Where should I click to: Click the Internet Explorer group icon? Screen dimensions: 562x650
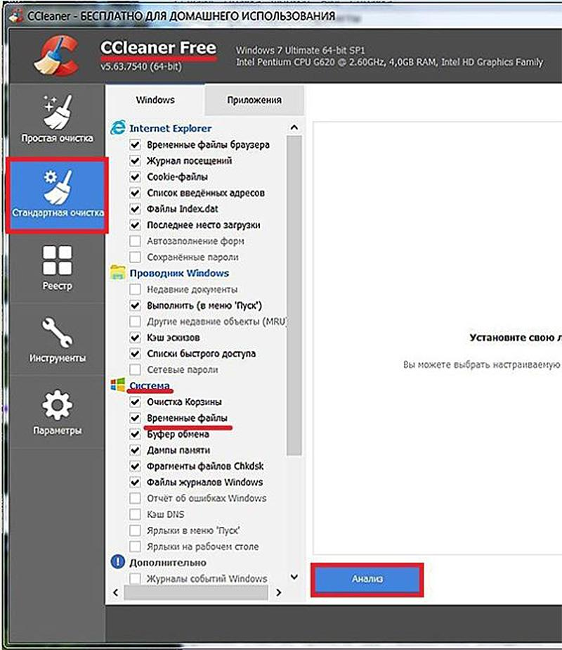(x=118, y=128)
